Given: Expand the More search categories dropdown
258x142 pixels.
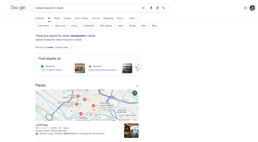Looking at the screenshot, I should coord(121,18).
